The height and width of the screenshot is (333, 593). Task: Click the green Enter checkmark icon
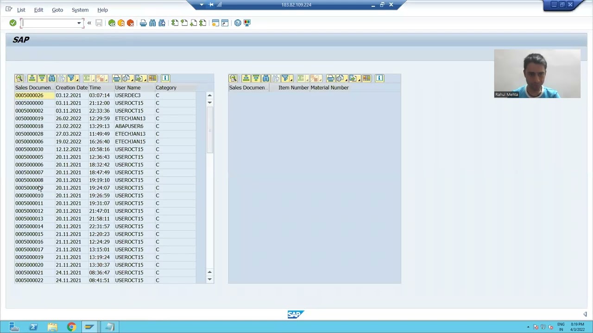[x=13, y=23]
